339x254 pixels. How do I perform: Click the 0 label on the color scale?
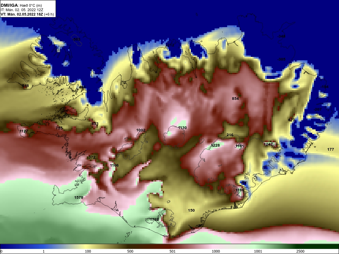[x=1, y=251]
